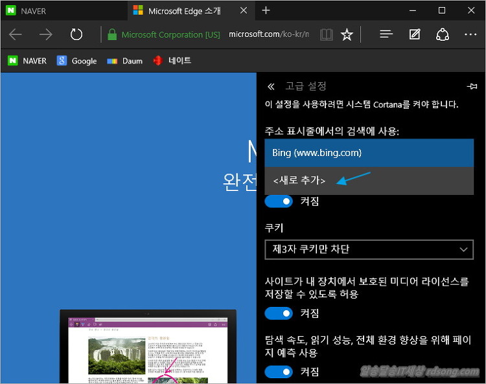486x384 pixels.
Task: Start a Web Note with pen icon
Action: (x=415, y=35)
